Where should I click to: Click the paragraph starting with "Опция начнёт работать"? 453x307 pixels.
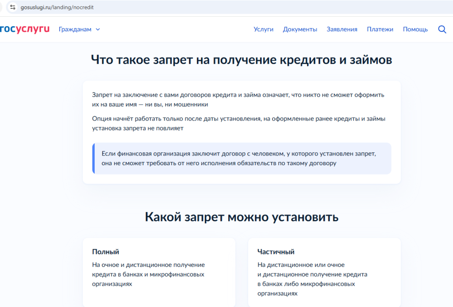click(238, 124)
